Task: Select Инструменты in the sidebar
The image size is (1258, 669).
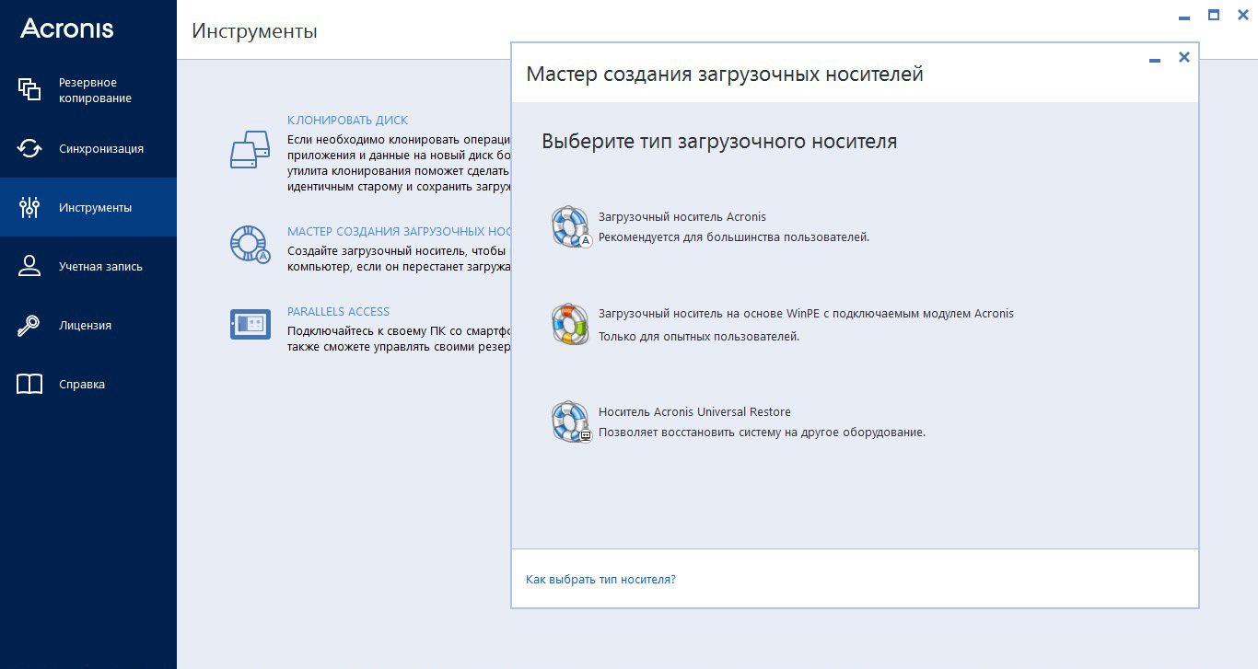Action: [x=88, y=207]
